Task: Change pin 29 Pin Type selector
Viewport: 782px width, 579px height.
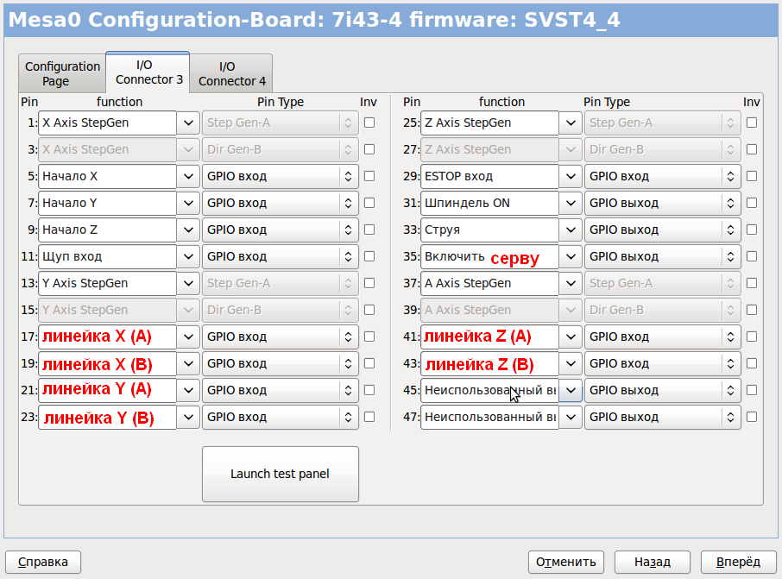Action: pos(662,176)
